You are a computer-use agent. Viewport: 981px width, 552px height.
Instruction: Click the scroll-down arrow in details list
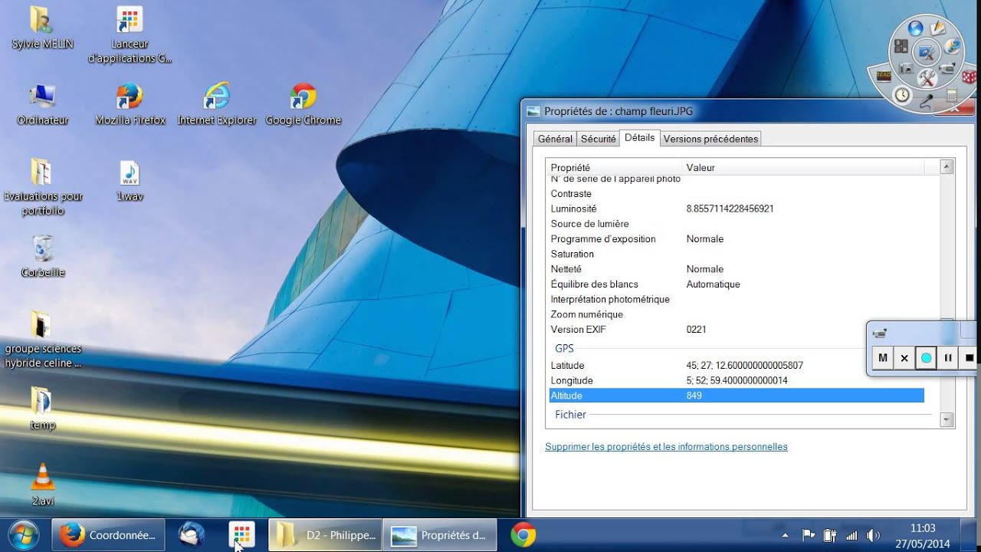pos(947,420)
